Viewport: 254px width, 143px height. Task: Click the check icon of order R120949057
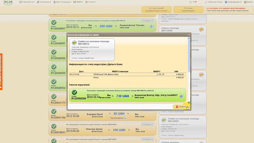[x=54, y=37]
